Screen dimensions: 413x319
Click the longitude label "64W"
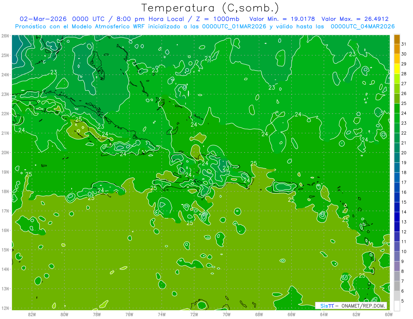(x=324, y=314)
